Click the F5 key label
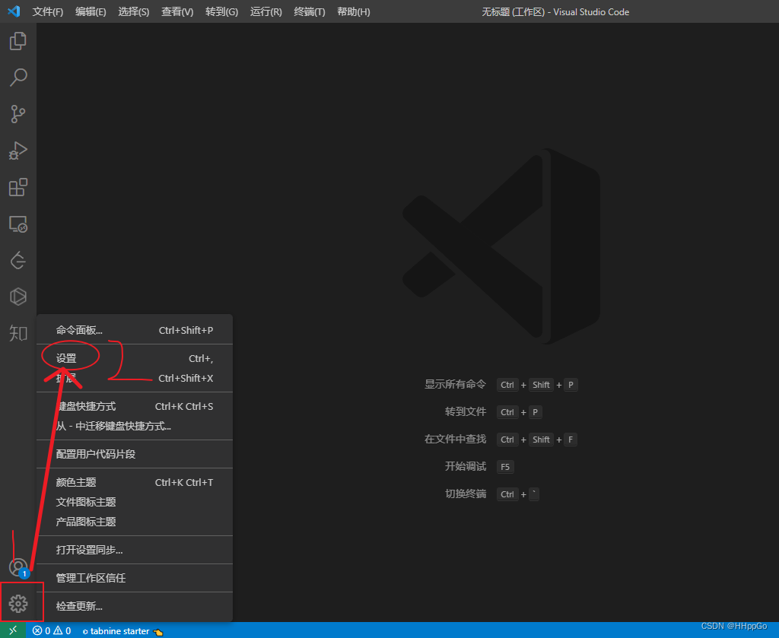 505,467
